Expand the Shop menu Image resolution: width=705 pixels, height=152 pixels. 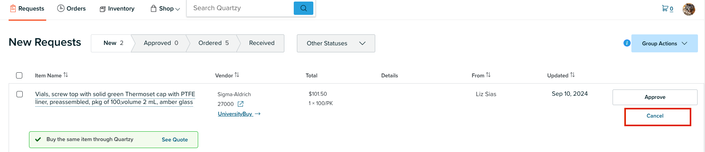tap(165, 9)
